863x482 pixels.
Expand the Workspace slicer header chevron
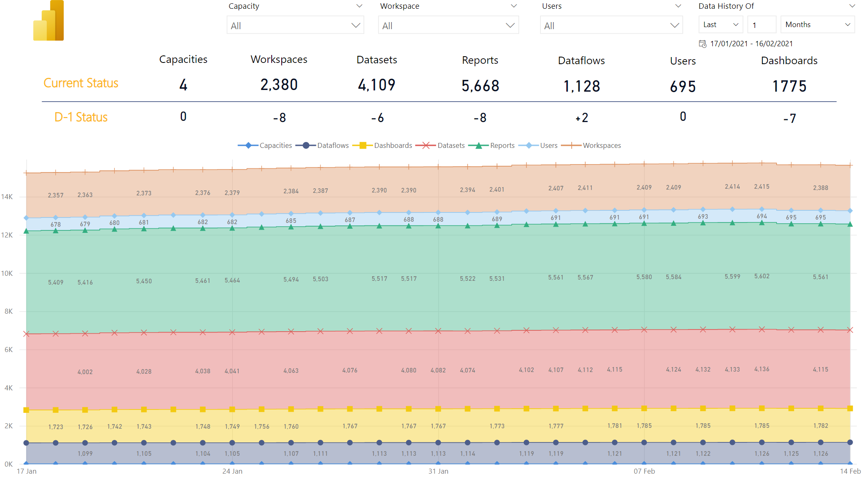[514, 6]
